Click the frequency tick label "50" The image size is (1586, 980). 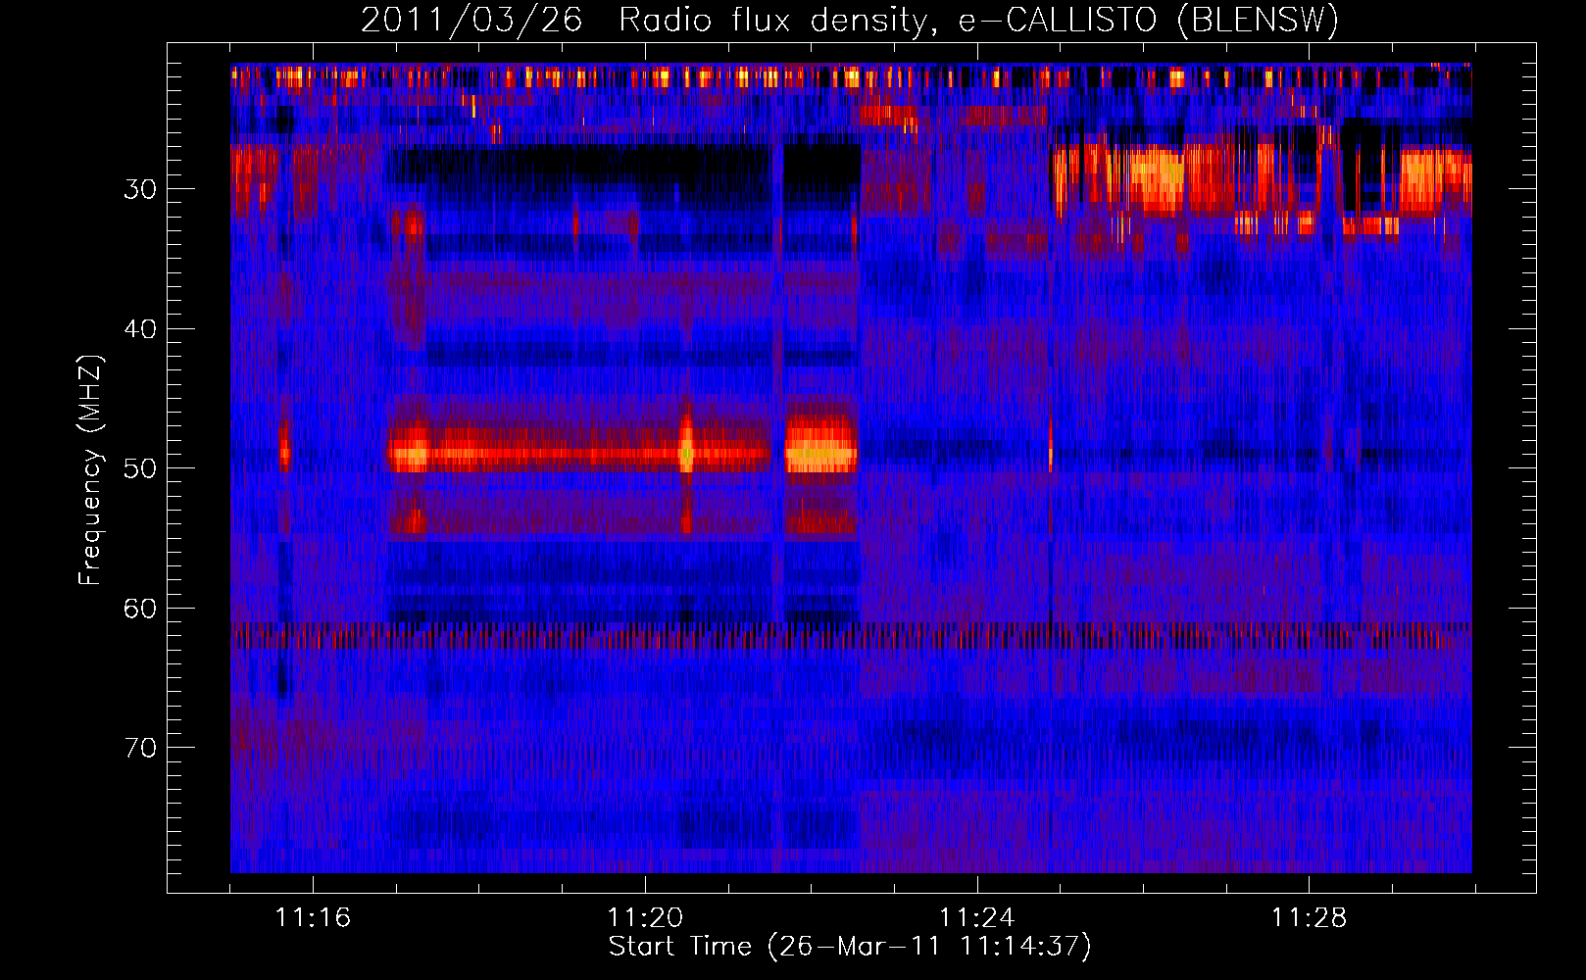[x=140, y=468]
